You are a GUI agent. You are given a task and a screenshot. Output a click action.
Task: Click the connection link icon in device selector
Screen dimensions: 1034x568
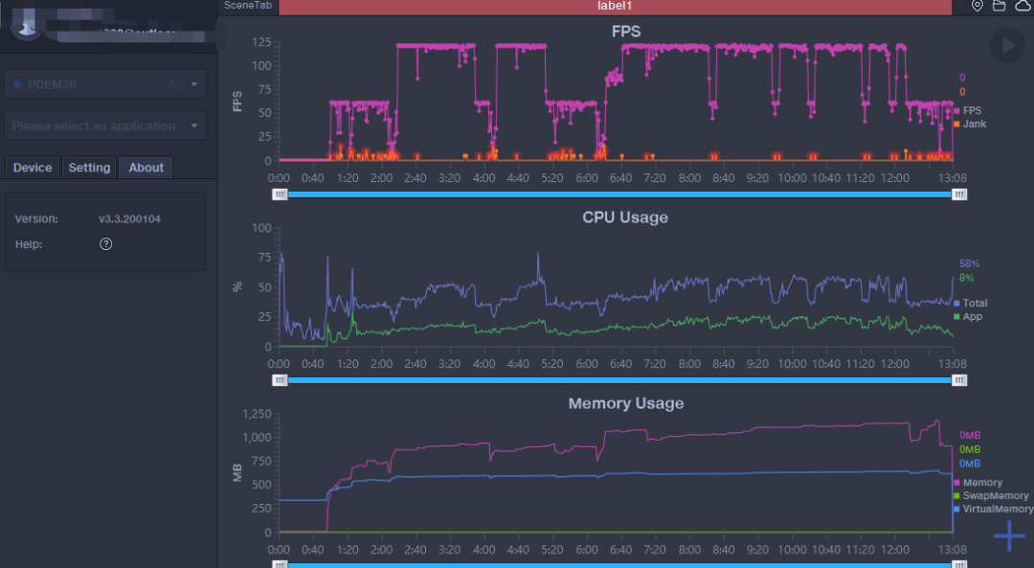click(173, 85)
